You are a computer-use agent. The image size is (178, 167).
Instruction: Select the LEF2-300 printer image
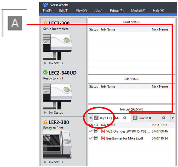(57, 145)
